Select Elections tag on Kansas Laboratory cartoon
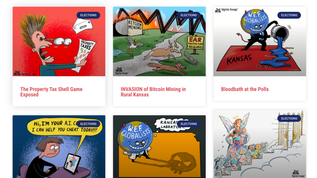This screenshot has width=317, height=178. [189, 124]
